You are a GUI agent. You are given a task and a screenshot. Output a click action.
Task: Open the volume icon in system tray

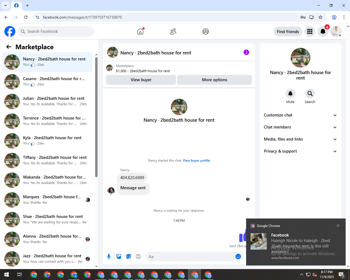click(x=315, y=275)
